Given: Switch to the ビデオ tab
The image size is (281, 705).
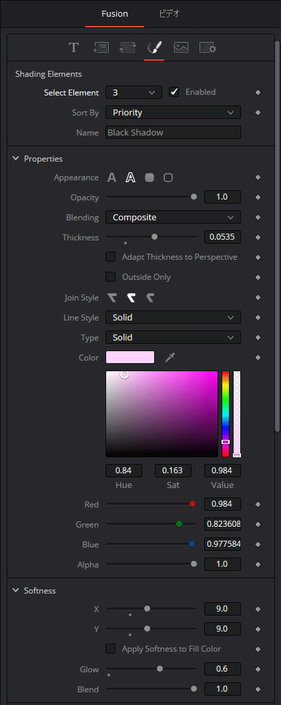Looking at the screenshot, I should pyautogui.click(x=170, y=14).
